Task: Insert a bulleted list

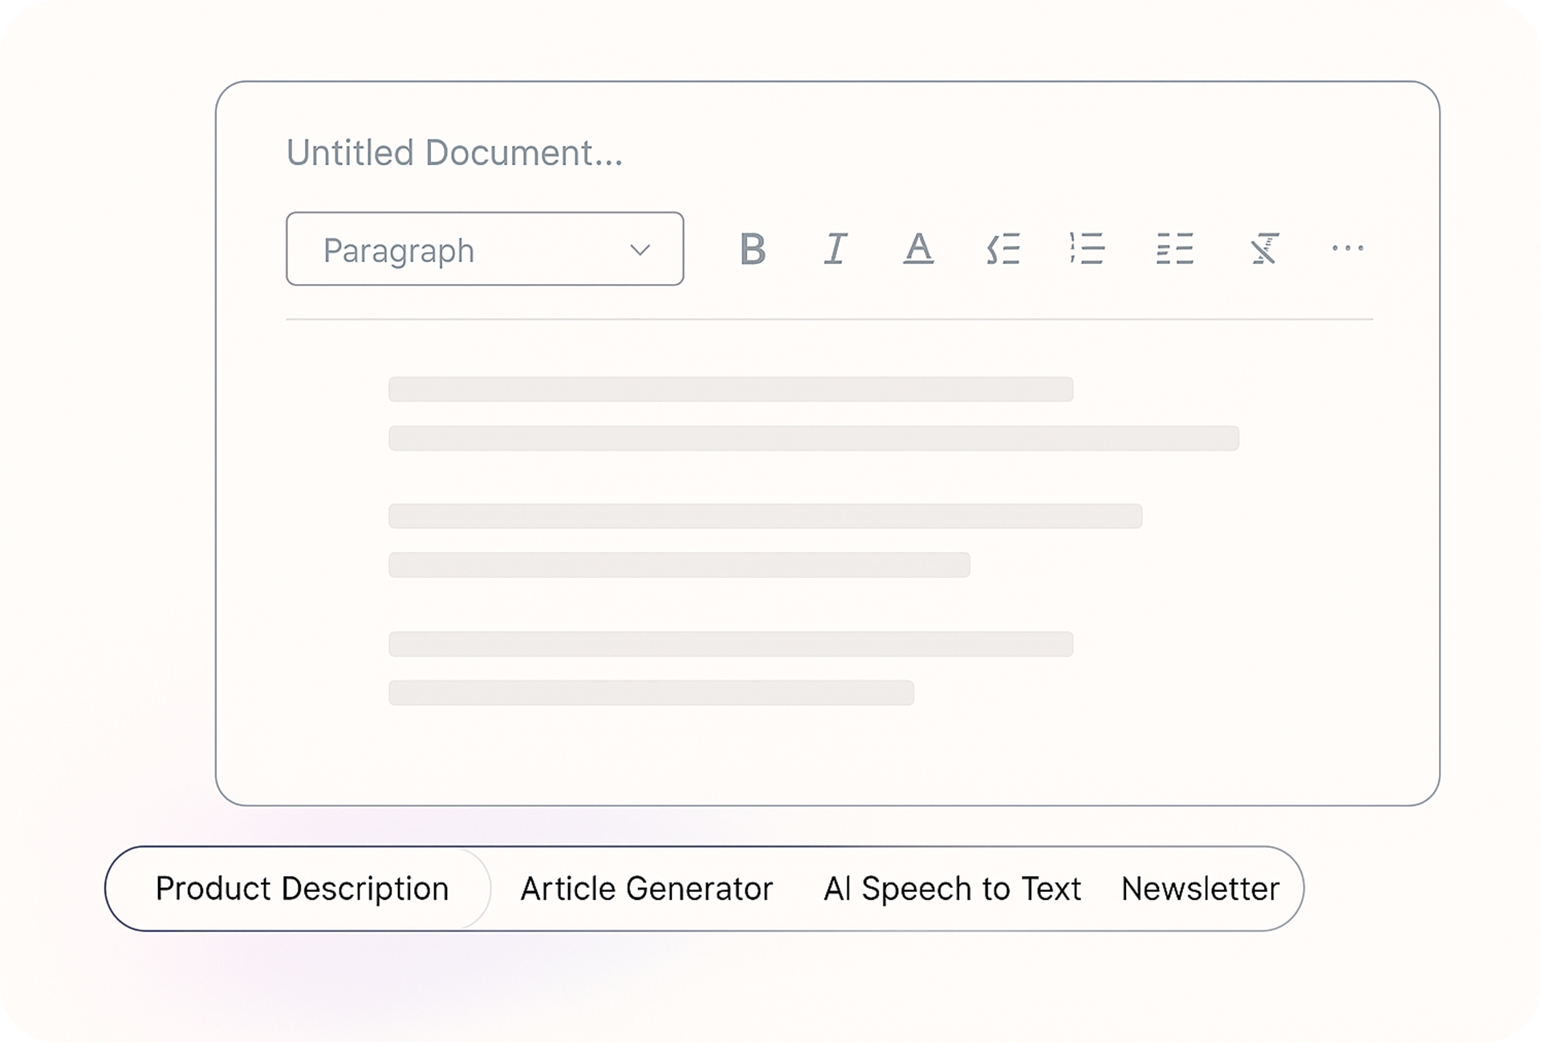Action: 1003,249
